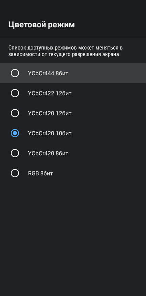Screen dimensions: 146x296
Task: Click the "RGB 8бит" label text
Action: (40, 173)
